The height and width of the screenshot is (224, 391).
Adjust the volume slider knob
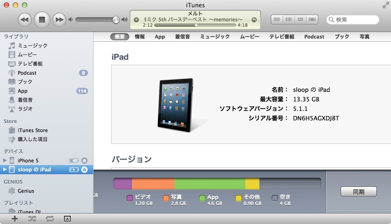[116, 20]
